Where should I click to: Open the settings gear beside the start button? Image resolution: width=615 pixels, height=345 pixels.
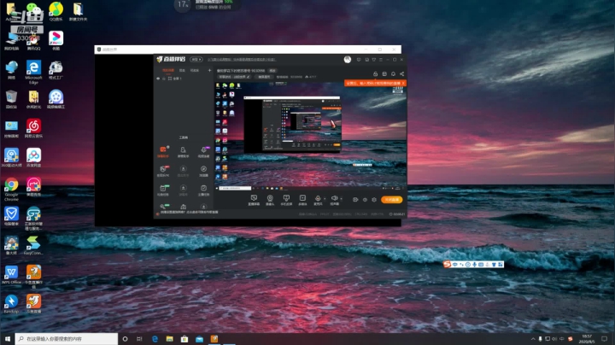click(374, 200)
